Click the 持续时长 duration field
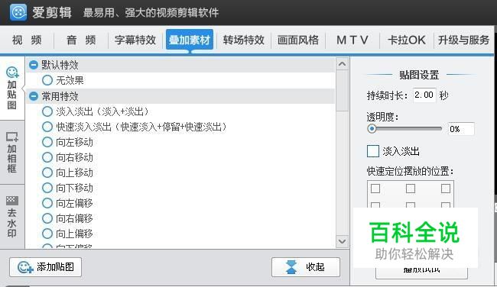Viewport: 497px width, 287px height. pyautogui.click(x=424, y=95)
